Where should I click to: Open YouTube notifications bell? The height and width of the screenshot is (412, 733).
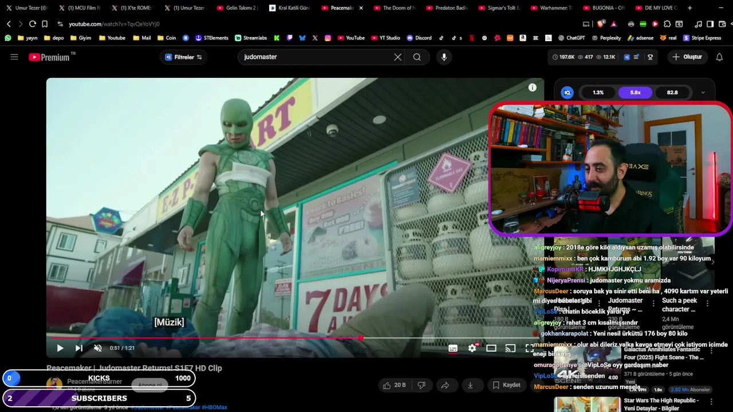719,57
